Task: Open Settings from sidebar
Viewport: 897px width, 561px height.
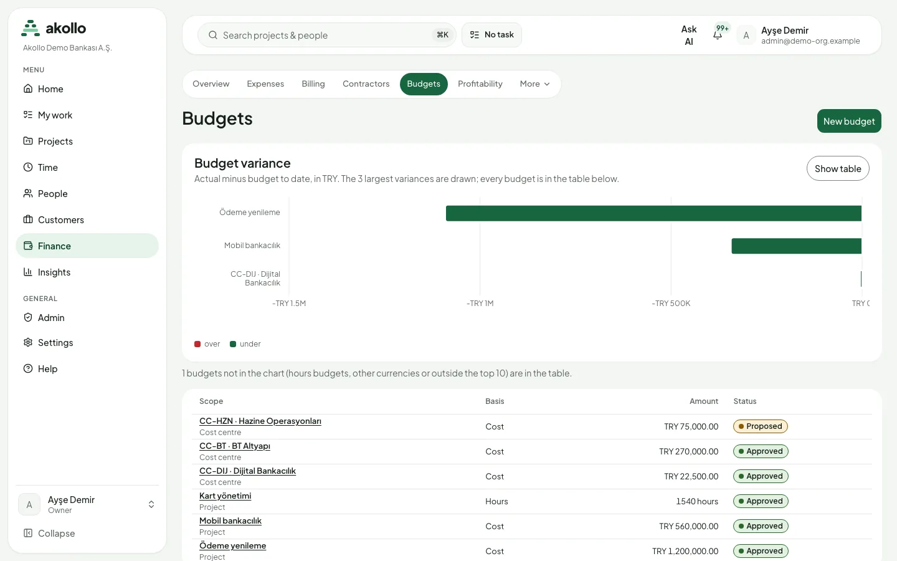Action: (x=87, y=343)
